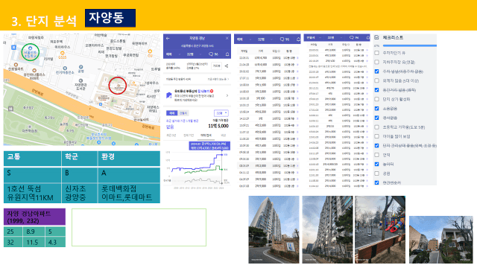Open the 32평 size dropdown above price chart
The image size is (477, 268).
221,113
